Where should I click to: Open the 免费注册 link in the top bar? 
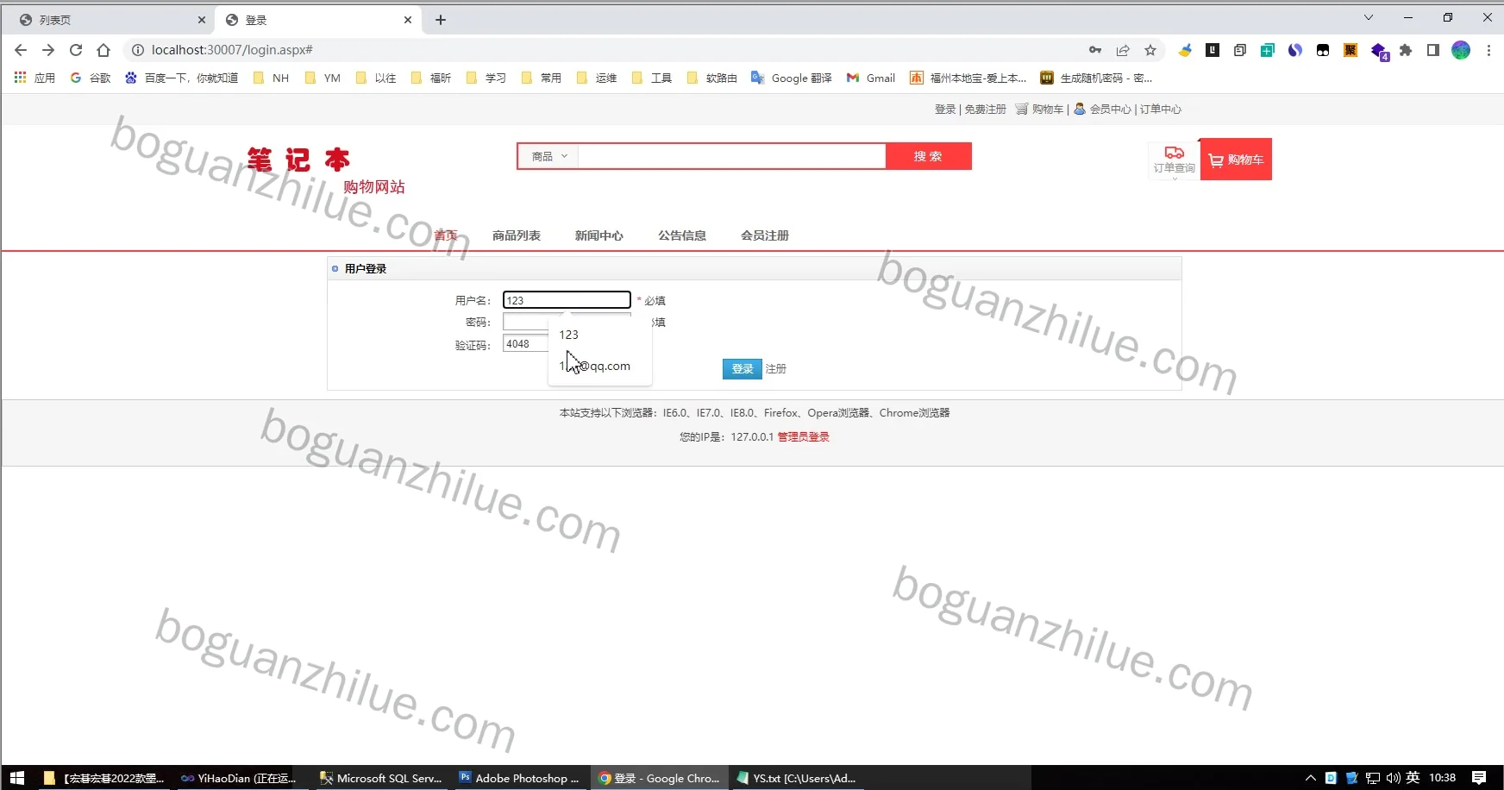coord(986,110)
